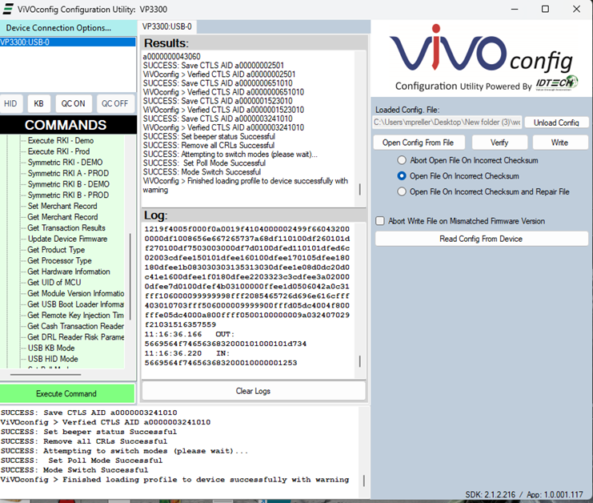Click the ViVOconfig app icon in title bar
The image size is (593, 503).
tap(9, 8)
